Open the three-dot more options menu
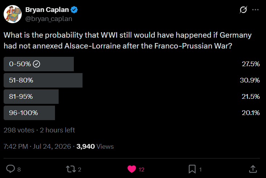The image size is (266, 178). click(255, 10)
